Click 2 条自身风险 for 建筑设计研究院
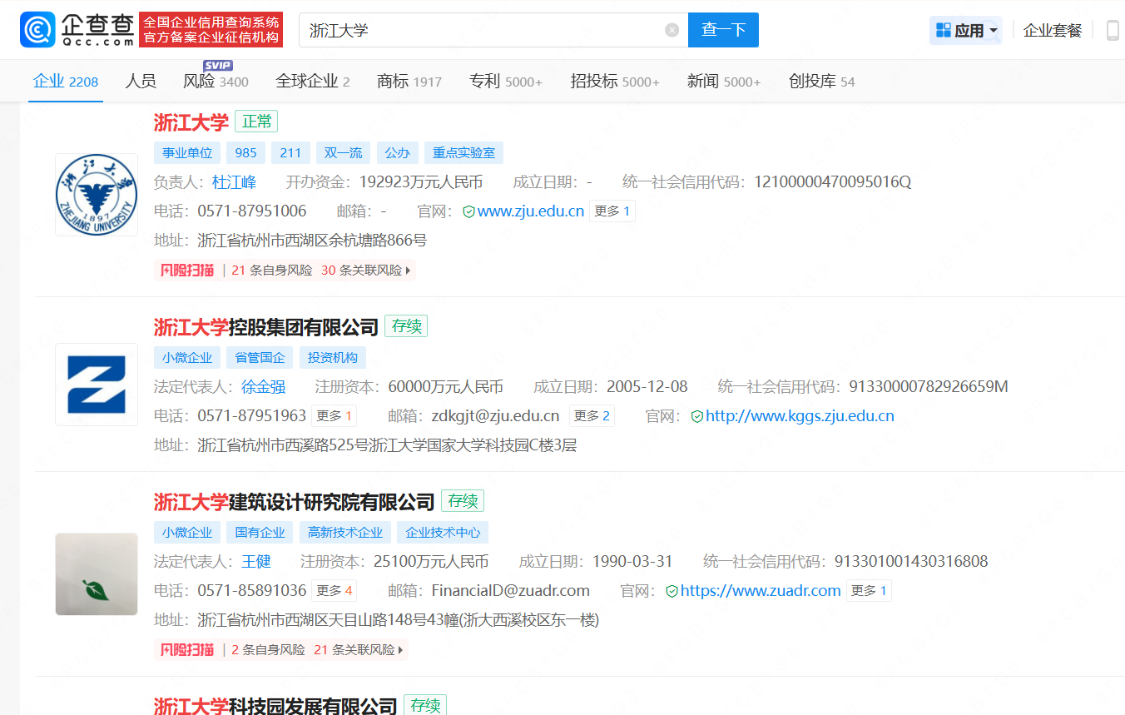Image resolution: width=1125 pixels, height=715 pixels. click(268, 650)
